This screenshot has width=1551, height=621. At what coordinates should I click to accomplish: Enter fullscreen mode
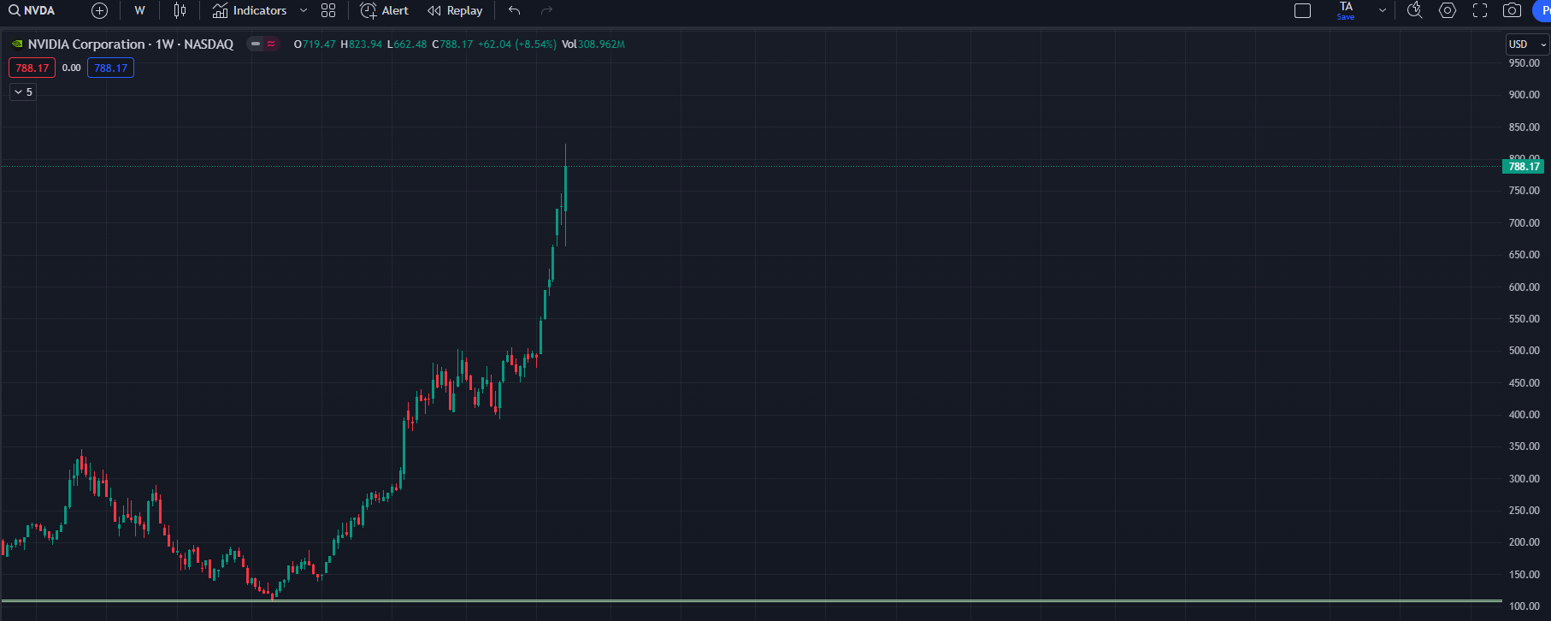click(x=1480, y=10)
